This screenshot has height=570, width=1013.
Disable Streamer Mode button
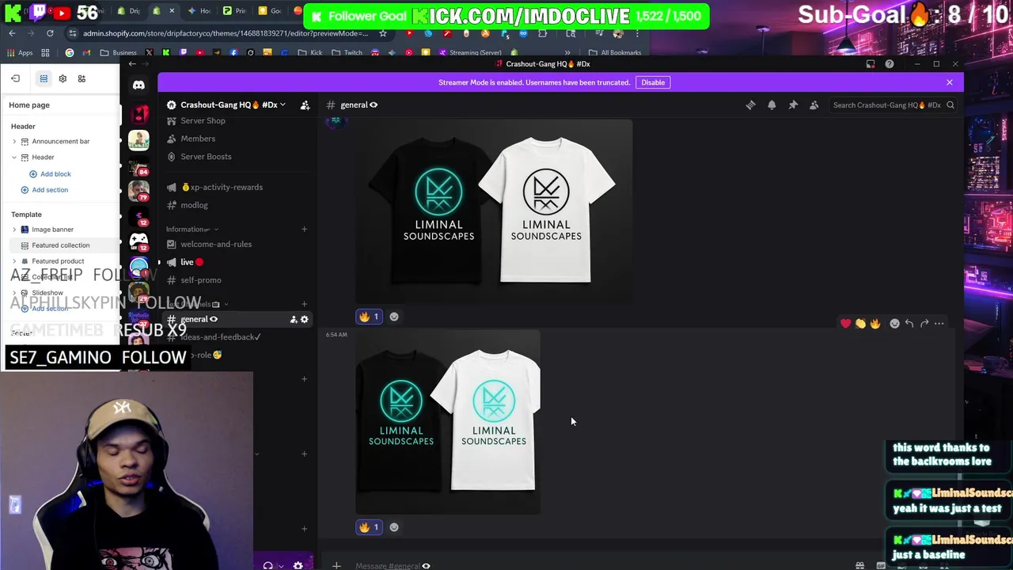653,82
